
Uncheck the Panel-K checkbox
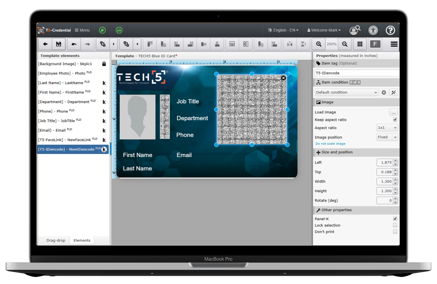point(395,219)
